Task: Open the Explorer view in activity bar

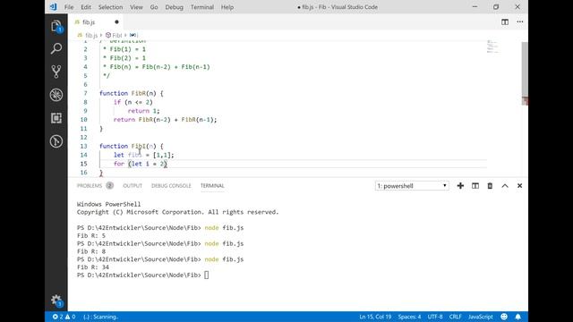Action: click(56, 26)
